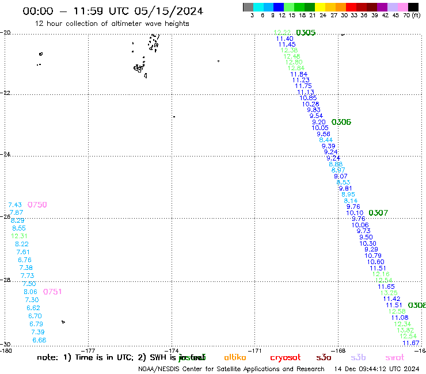This screenshot has height=374, width=426.
Task: Select the dark blue 12 ft legend swatch
Action: click(279, 7)
